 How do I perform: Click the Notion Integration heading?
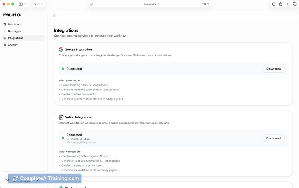tap(78, 117)
